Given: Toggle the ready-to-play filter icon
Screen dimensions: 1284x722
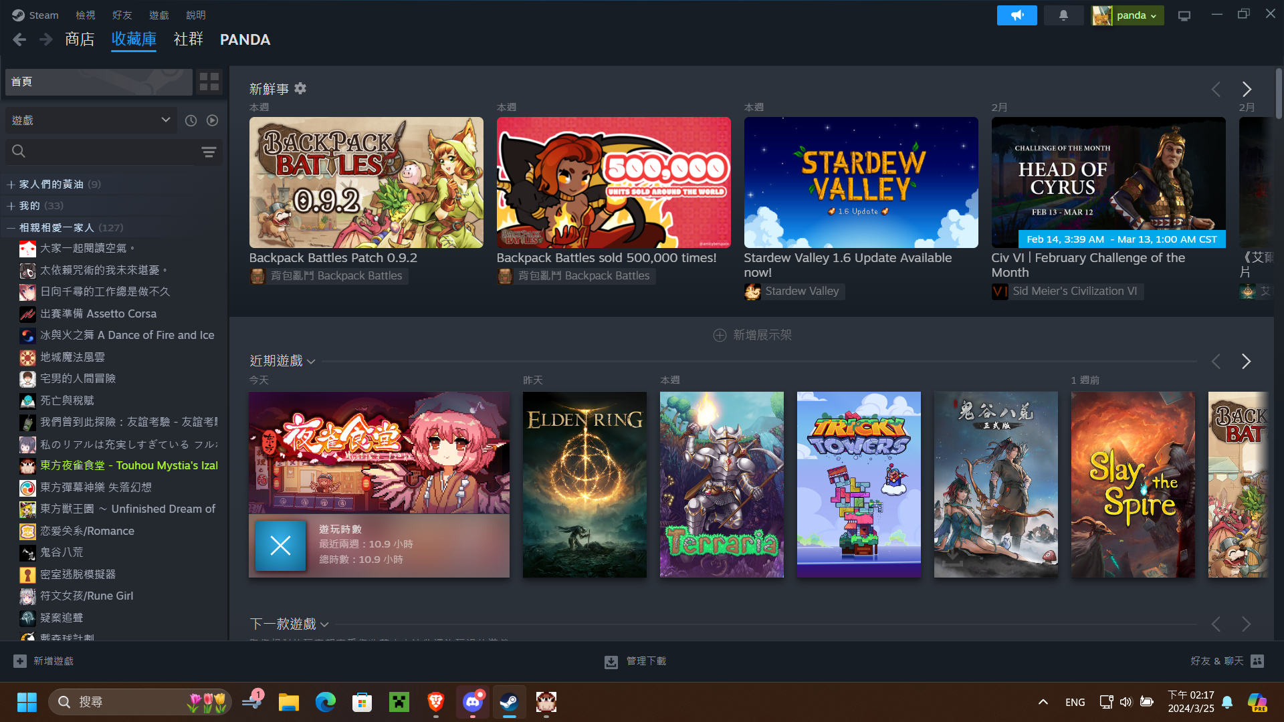Looking at the screenshot, I should [212, 120].
